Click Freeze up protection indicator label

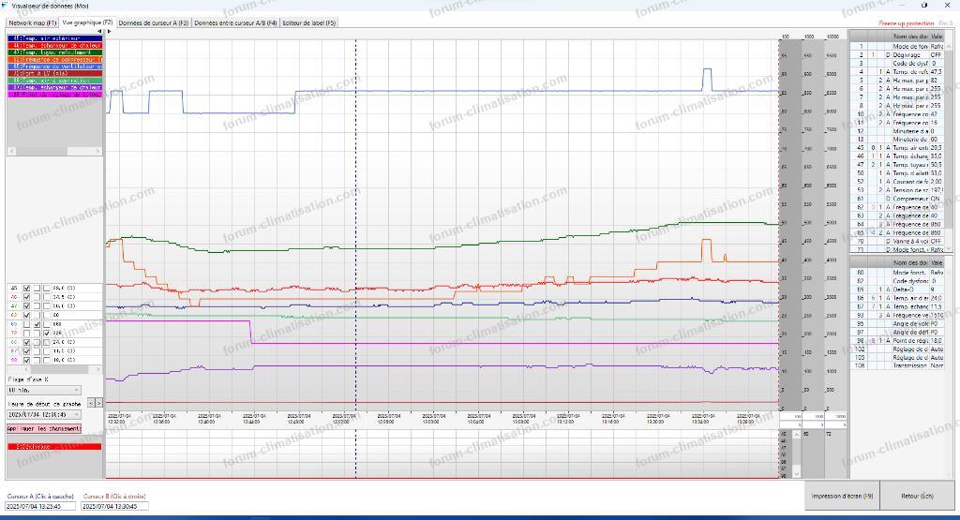[907, 23]
